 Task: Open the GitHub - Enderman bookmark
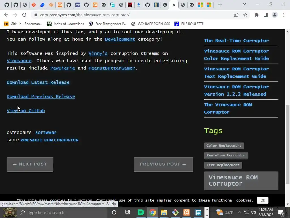point(23,24)
